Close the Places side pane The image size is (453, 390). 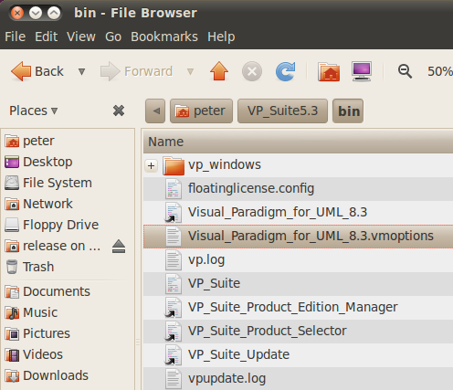click(119, 111)
